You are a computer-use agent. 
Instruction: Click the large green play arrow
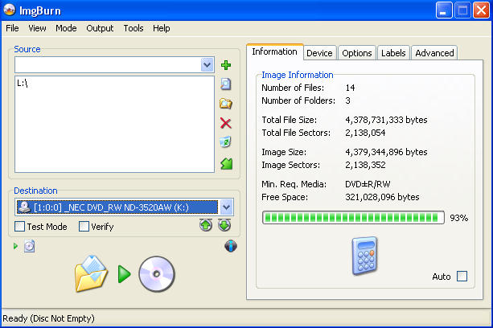click(x=124, y=274)
